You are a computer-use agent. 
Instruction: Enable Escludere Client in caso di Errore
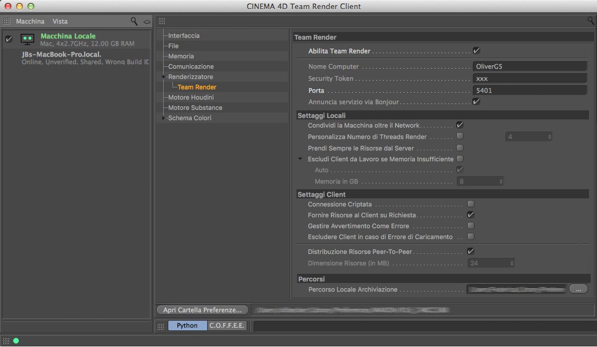pyautogui.click(x=471, y=237)
